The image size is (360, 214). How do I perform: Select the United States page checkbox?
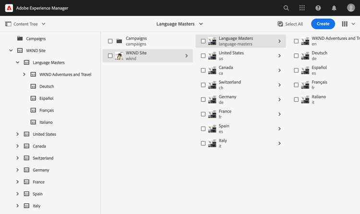(x=203, y=56)
